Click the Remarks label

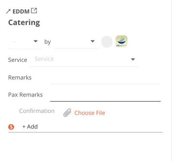click(x=20, y=78)
